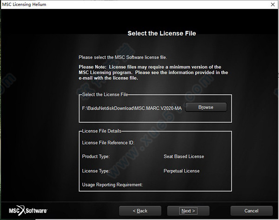The image size is (279, 220).
Task: Go back with the Back button
Action: tap(140, 211)
